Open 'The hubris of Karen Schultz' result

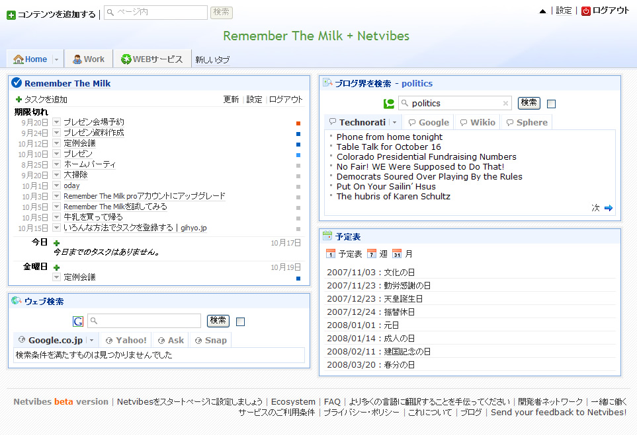pyautogui.click(x=394, y=197)
